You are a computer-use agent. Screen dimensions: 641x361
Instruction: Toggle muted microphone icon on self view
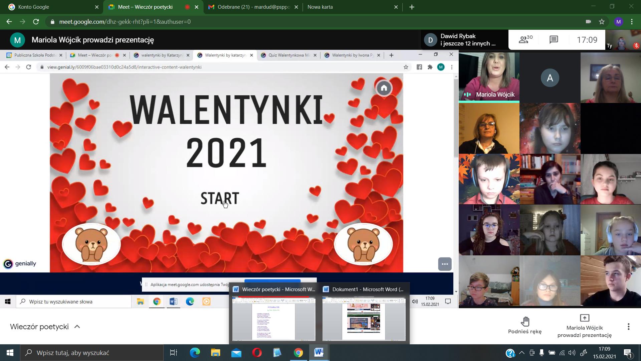point(636,46)
